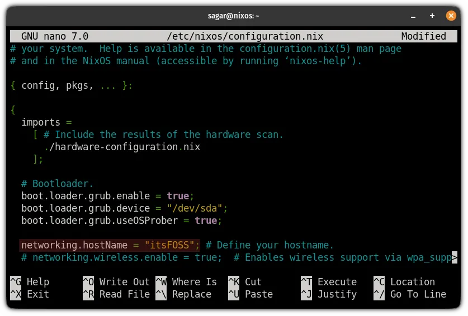The height and width of the screenshot is (316, 468).
Task: Click the '# Bootloader.' comment
Action: pos(57,184)
